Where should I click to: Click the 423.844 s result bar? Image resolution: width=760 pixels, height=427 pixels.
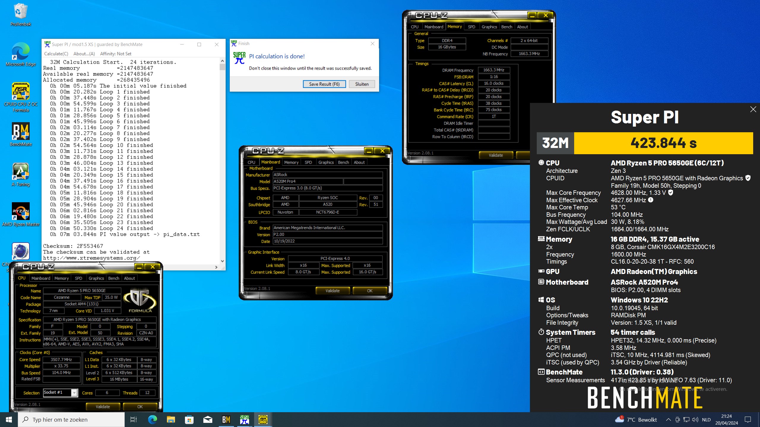click(x=663, y=143)
